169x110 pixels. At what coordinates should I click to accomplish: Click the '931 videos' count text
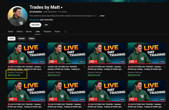(x=62, y=12)
